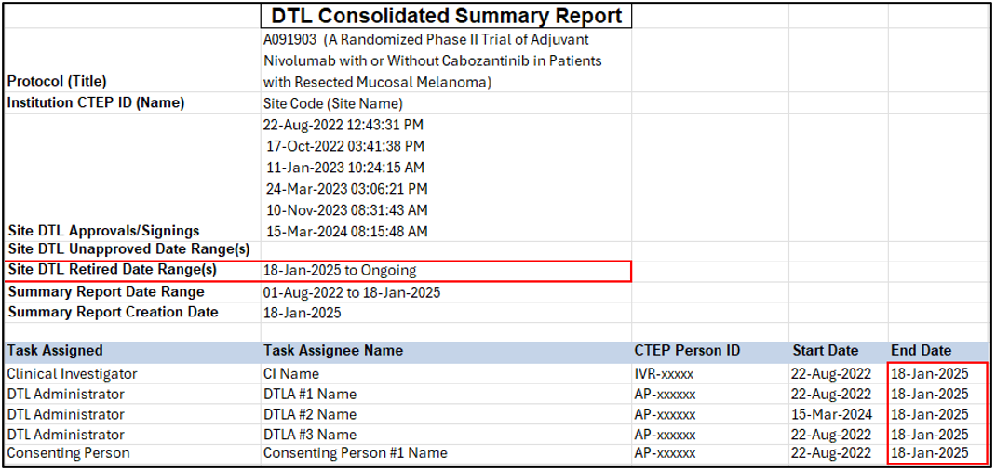The height and width of the screenshot is (470, 996).
Task: Select the Summary Report Date Range label
Action: (105, 291)
